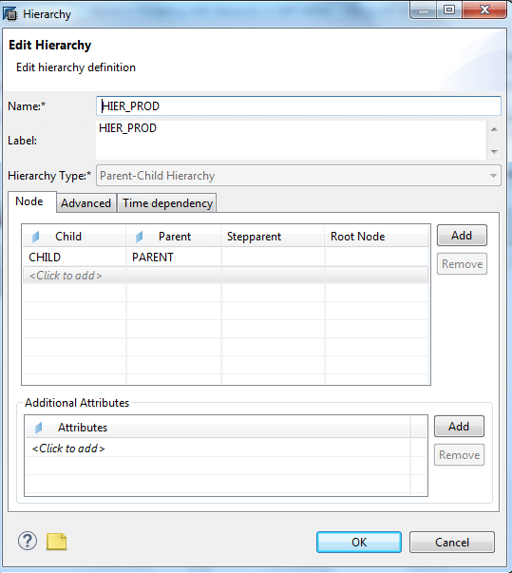
Task: Click the blue icon in Attributes column header
Action: 38,428
